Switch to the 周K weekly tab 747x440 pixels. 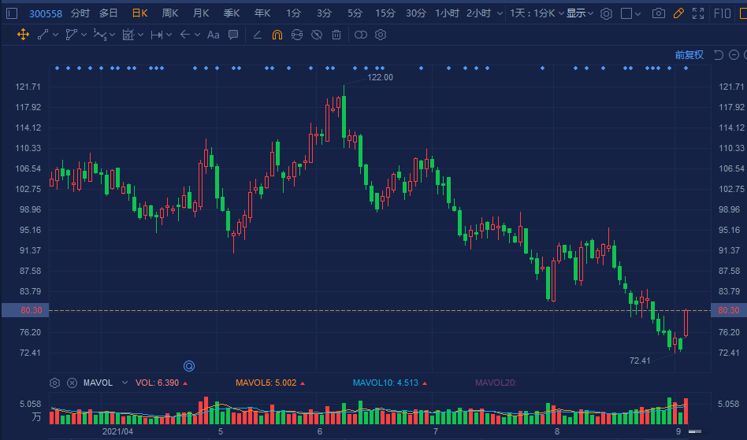[x=169, y=13]
